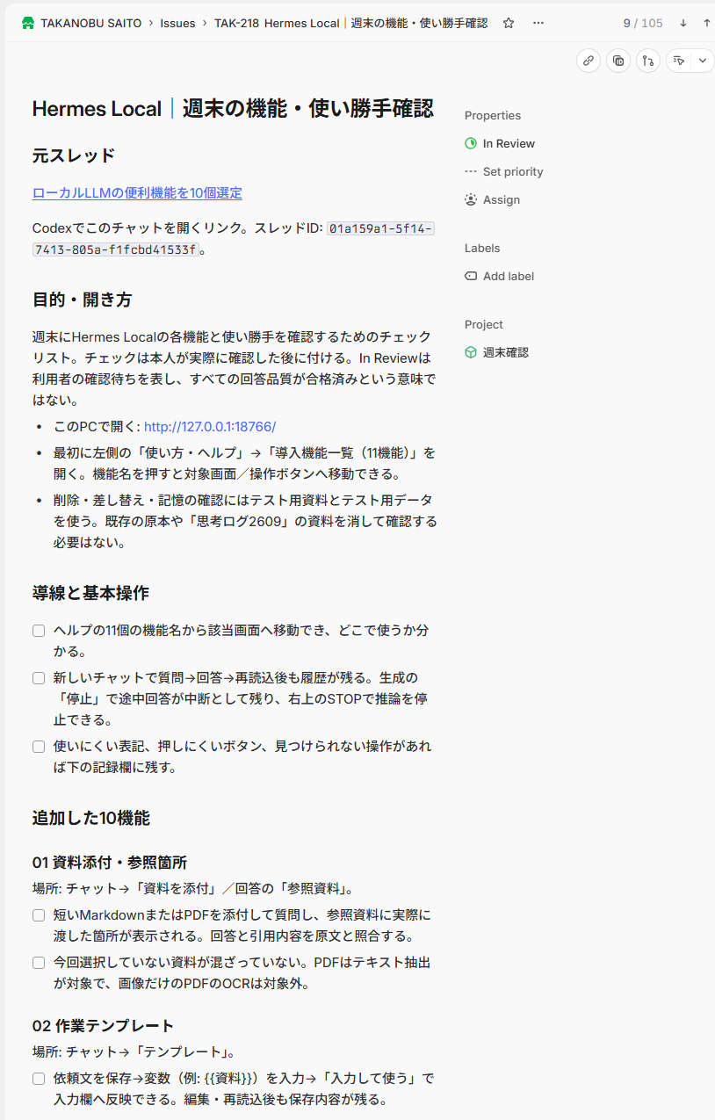Copy issue URL with link icon
The height and width of the screenshot is (1120, 715).
click(x=589, y=61)
